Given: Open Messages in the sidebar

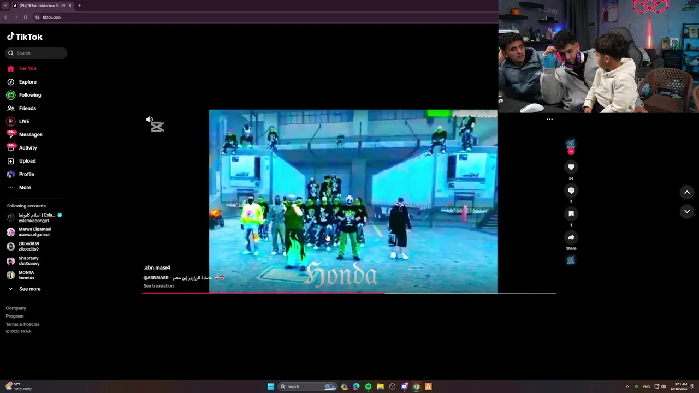Looking at the screenshot, I should pyautogui.click(x=25, y=134).
